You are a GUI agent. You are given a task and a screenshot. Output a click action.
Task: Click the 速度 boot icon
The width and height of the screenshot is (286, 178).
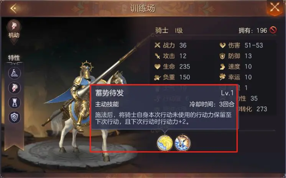click(223, 66)
